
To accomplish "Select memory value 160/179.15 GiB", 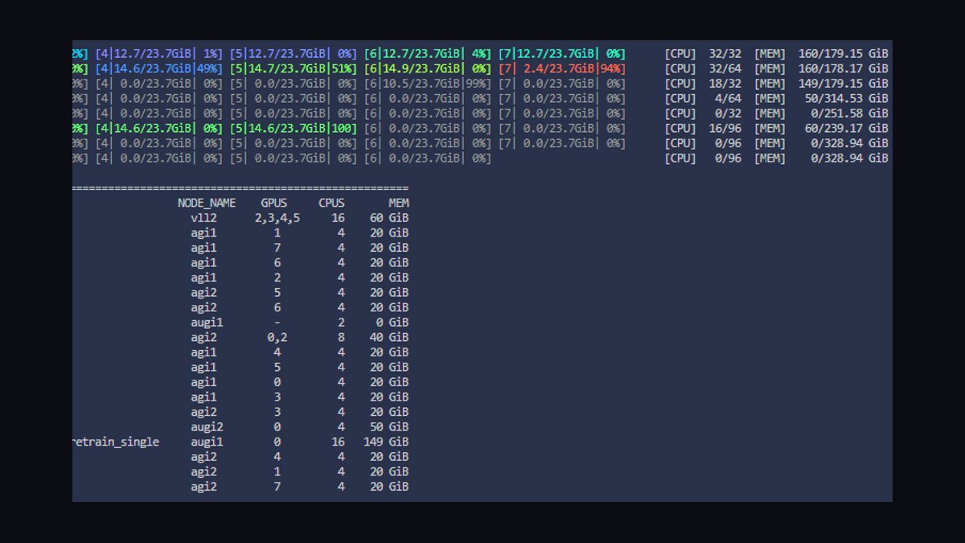I will tap(844, 53).
